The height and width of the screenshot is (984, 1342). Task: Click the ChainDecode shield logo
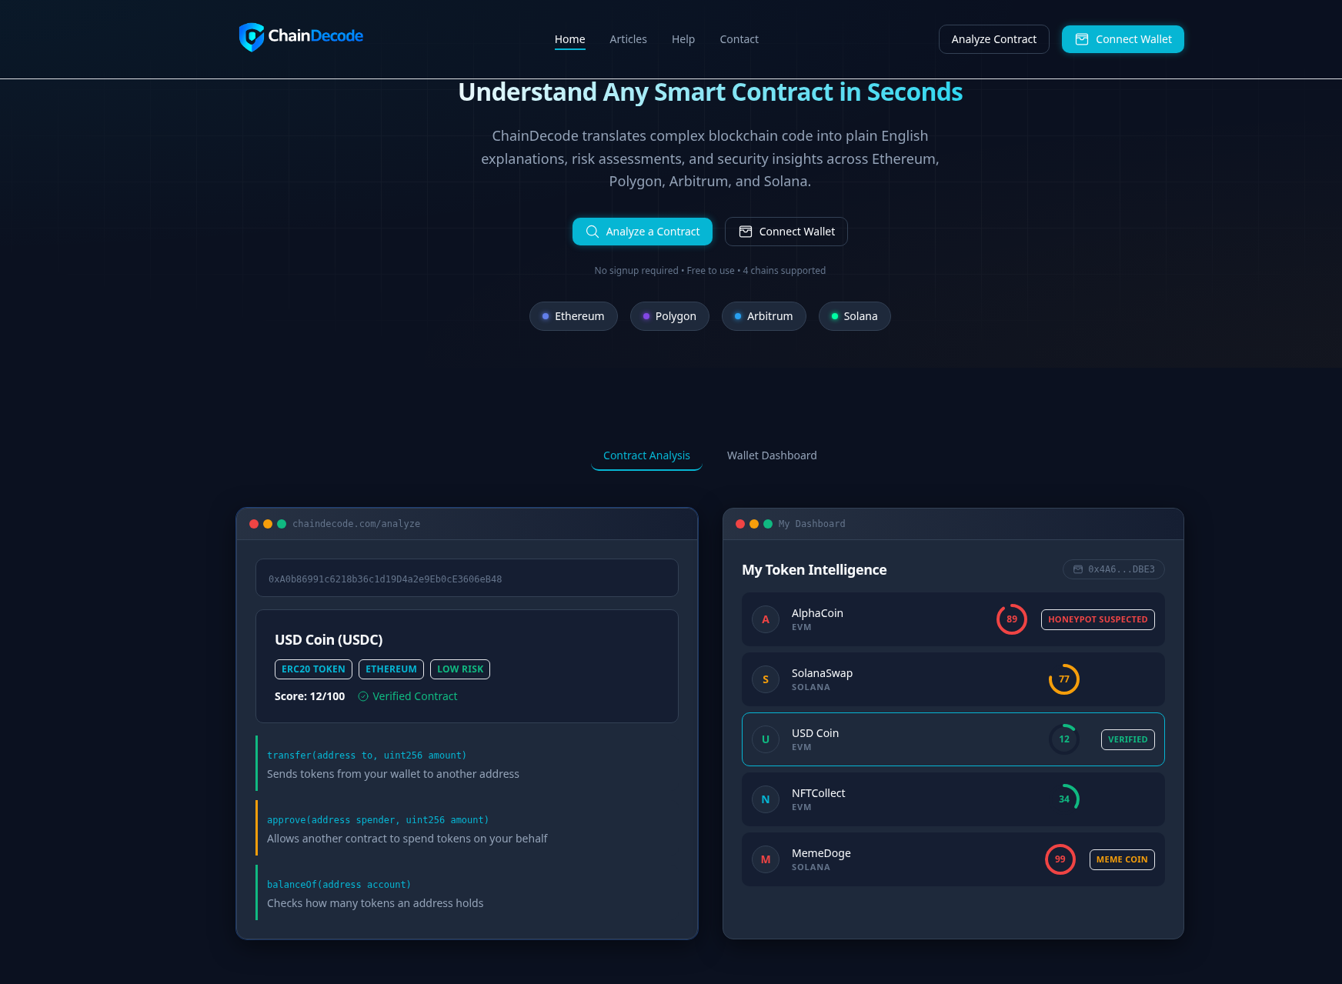(x=252, y=37)
